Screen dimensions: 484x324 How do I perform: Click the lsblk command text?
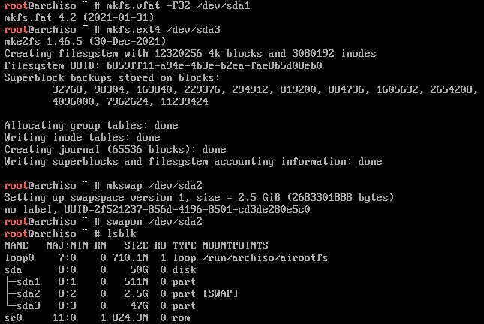[122, 233]
